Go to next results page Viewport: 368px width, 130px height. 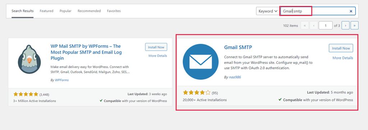point(345,25)
